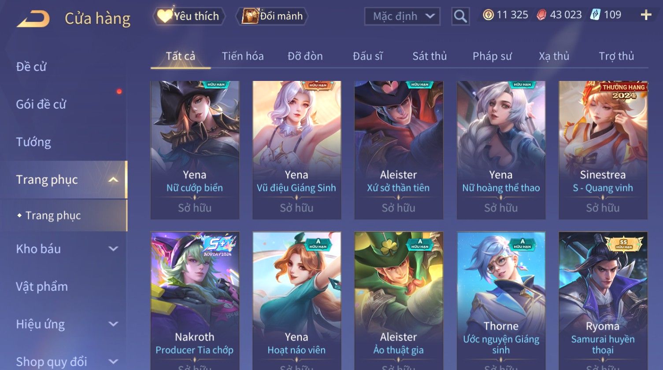Expand the Hiệu ứng sidebar section
Viewport: 663px width, 370px height.
pyautogui.click(x=113, y=324)
